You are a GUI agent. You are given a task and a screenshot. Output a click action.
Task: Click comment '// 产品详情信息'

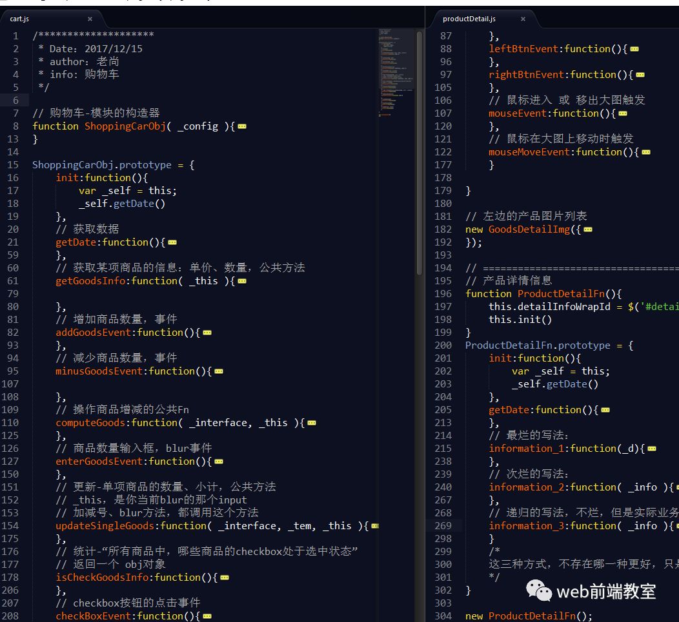(x=509, y=281)
